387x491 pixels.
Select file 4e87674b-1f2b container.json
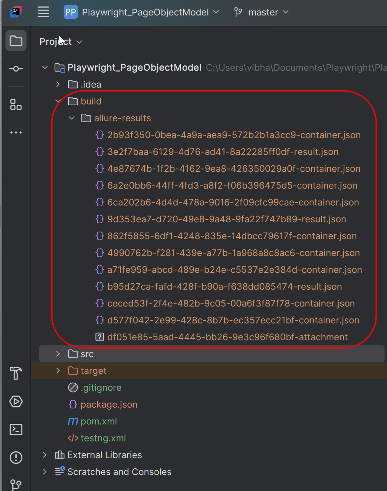(x=228, y=169)
